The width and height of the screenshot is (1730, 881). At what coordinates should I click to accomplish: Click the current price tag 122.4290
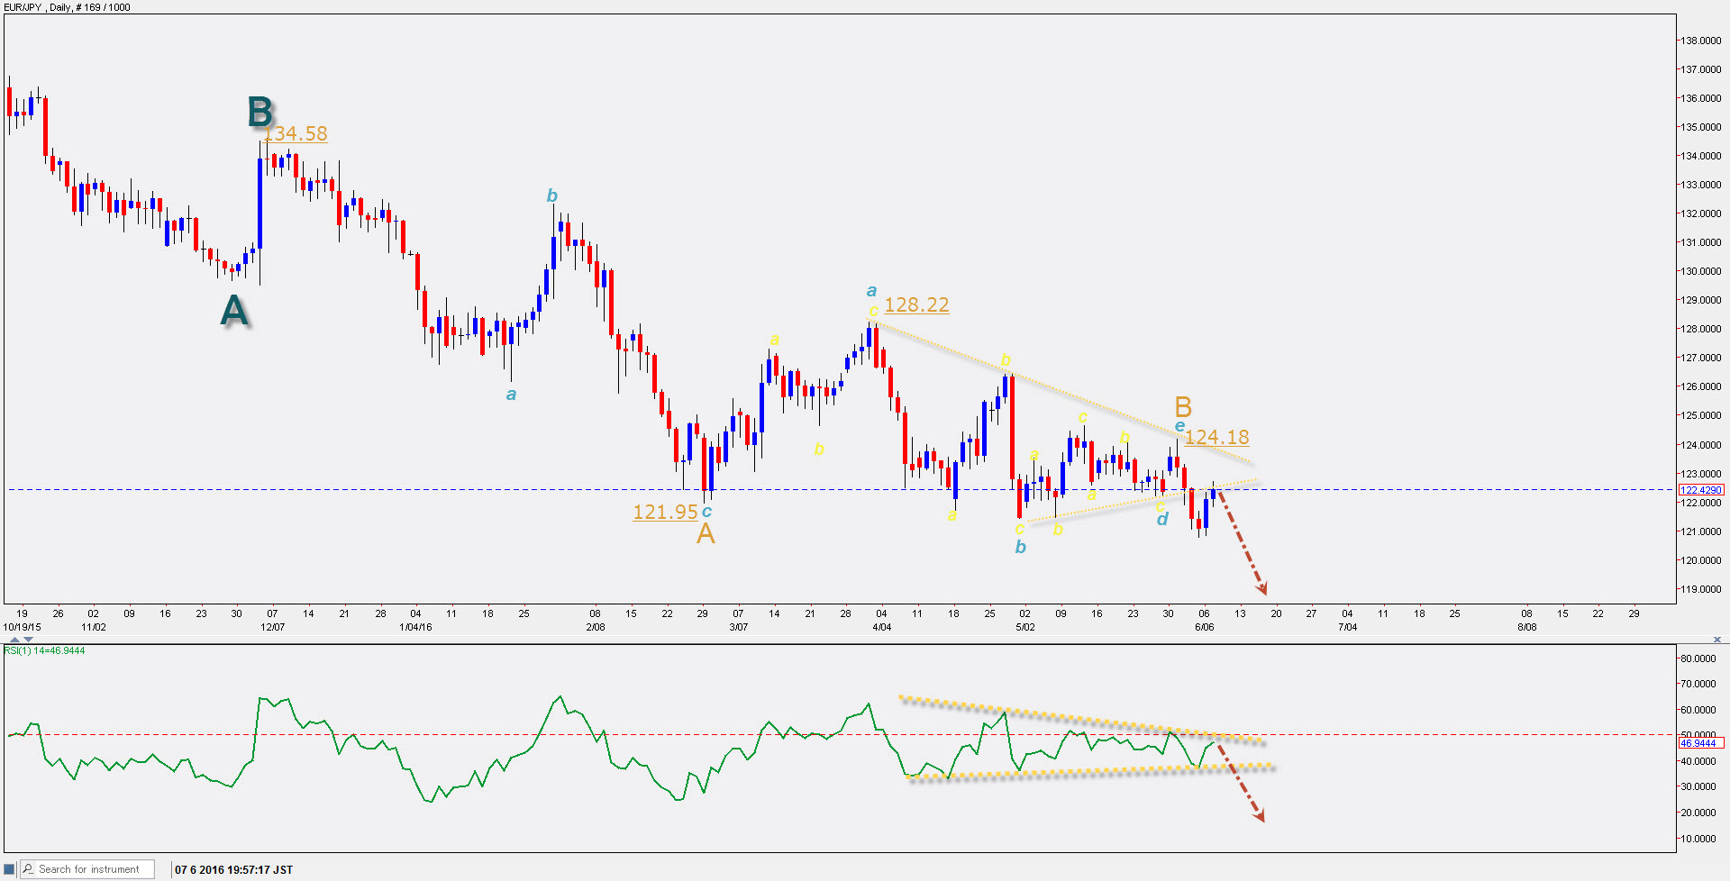1701,490
